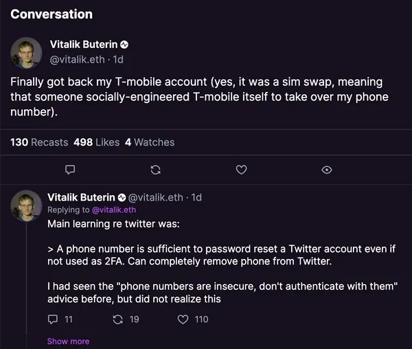Click the reply icon under main post
The height and width of the screenshot is (349, 412).
point(69,169)
